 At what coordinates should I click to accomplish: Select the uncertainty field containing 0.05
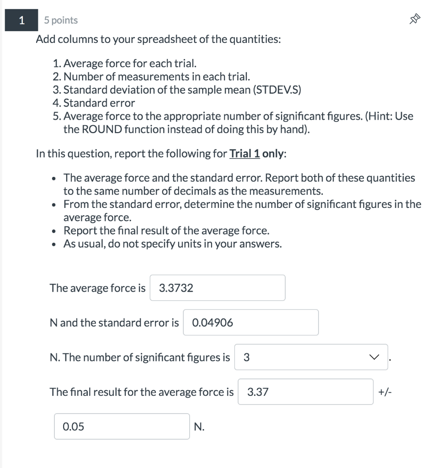(x=122, y=426)
